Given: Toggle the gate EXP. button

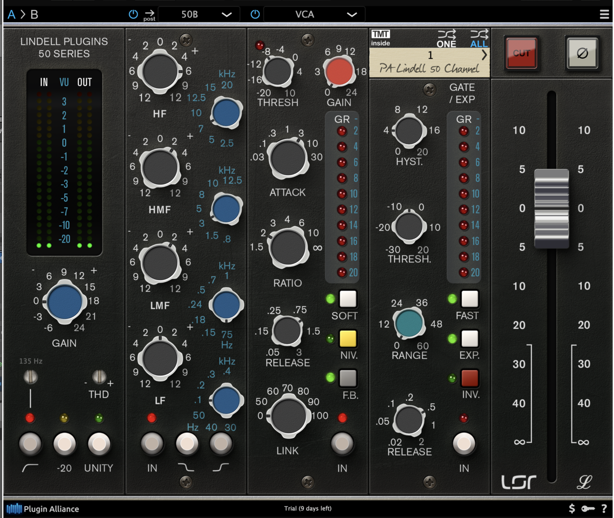Looking at the screenshot, I should (x=469, y=338).
